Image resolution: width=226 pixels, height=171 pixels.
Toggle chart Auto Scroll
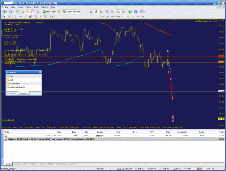point(118,12)
